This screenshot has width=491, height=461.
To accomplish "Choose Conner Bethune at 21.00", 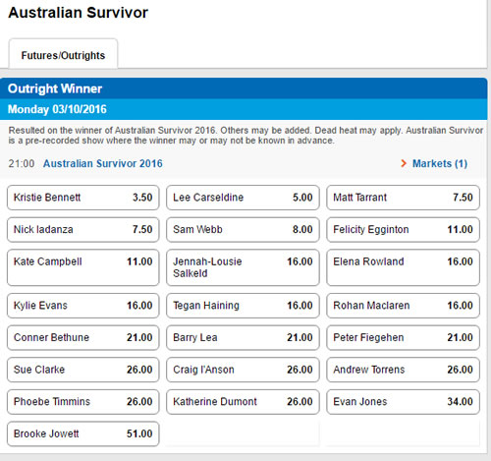I will pos(83,338).
